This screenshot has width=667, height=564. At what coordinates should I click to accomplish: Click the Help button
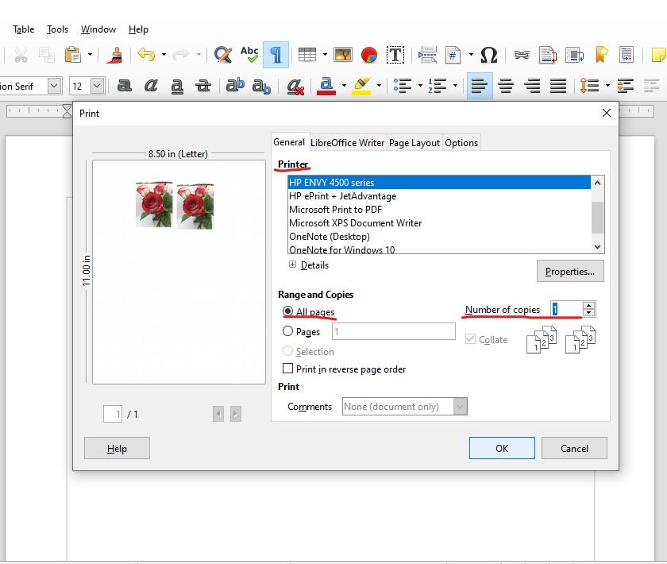[117, 448]
